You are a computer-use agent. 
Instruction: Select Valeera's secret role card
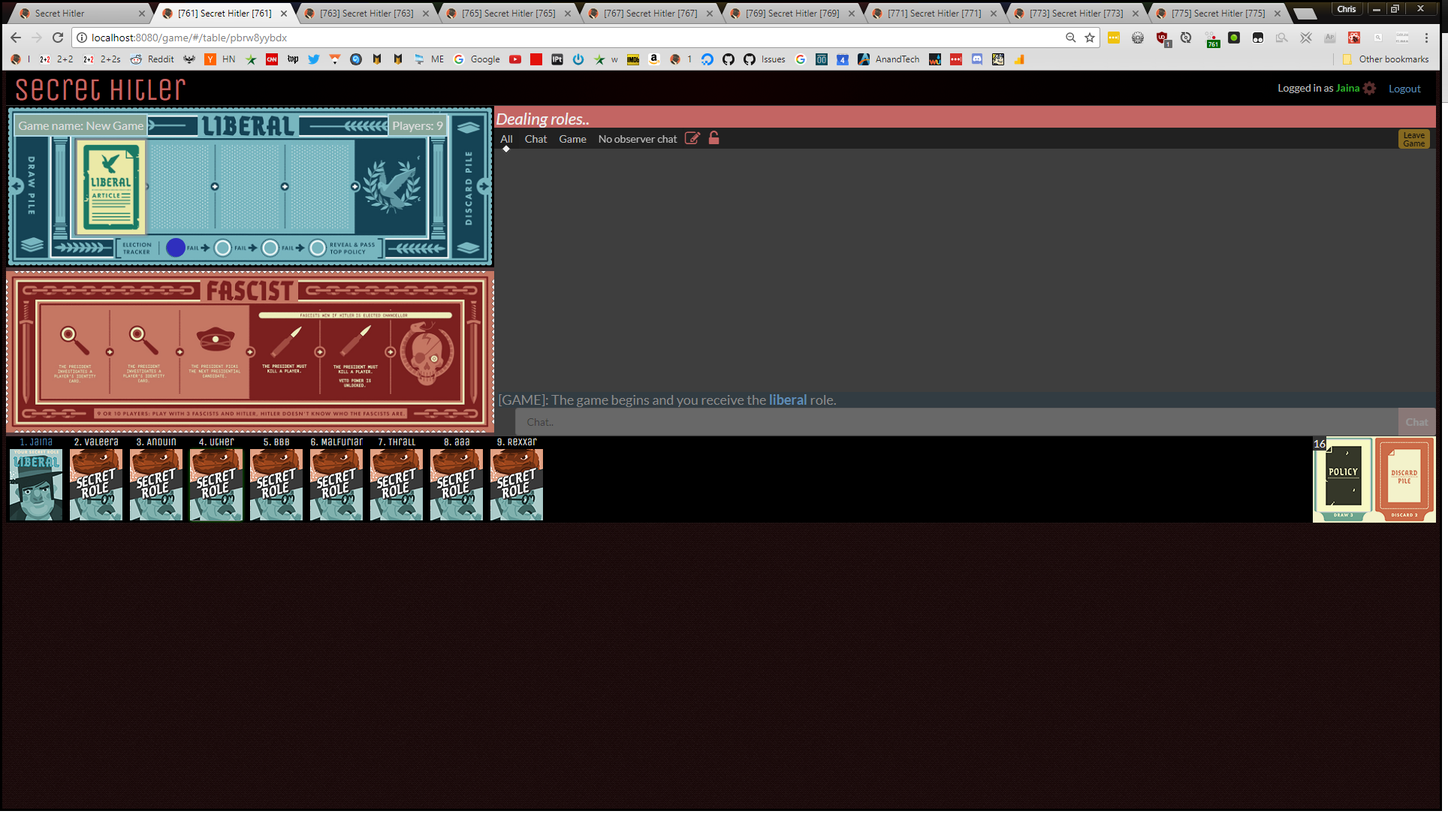96,484
